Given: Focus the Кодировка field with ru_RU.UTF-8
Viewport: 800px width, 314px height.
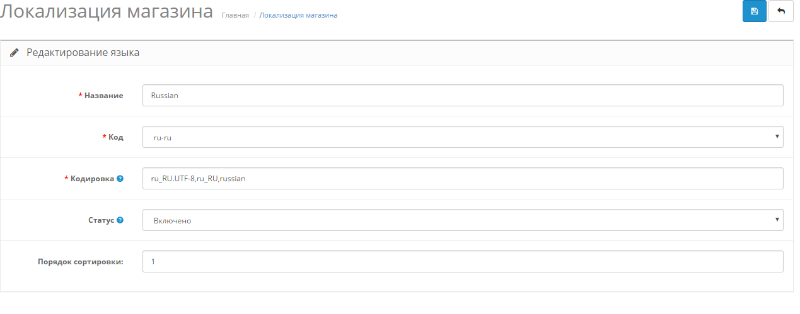Looking at the screenshot, I should [463, 178].
